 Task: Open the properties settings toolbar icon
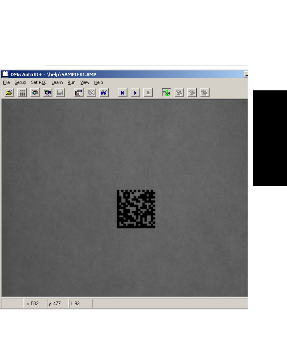point(79,93)
